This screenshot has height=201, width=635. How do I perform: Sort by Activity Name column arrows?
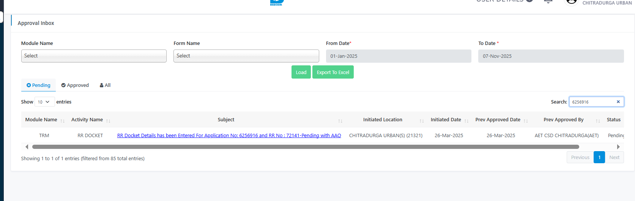pos(108,121)
